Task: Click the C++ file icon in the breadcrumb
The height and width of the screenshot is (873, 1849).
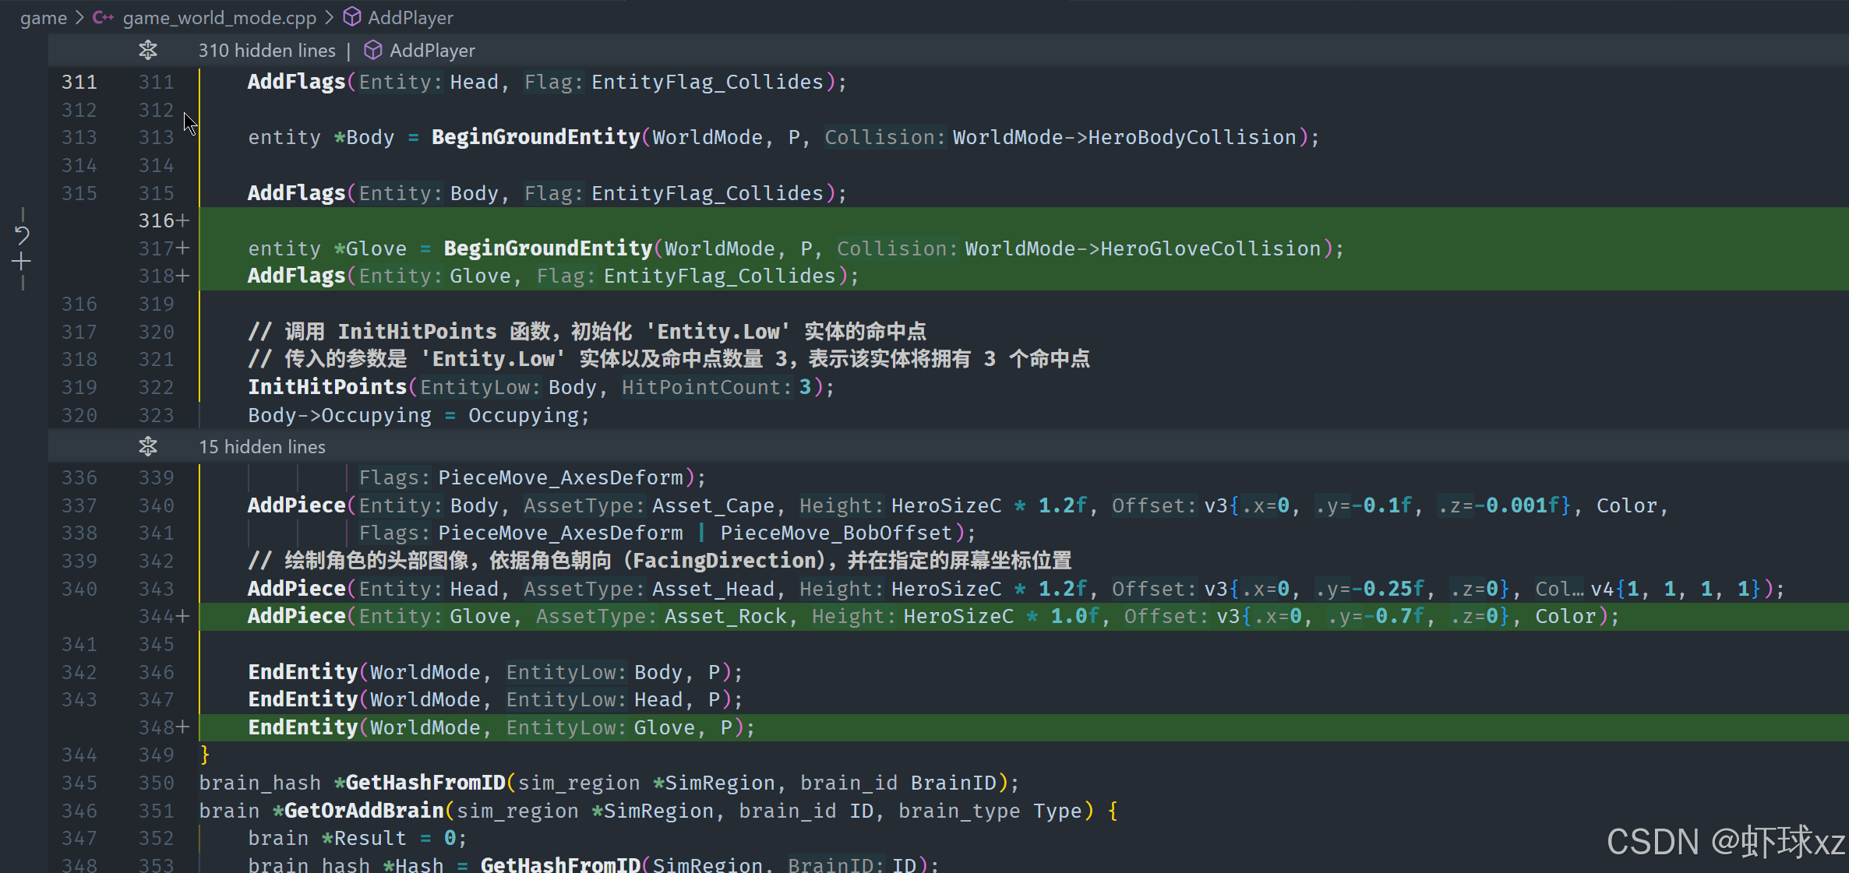Action: tap(103, 17)
